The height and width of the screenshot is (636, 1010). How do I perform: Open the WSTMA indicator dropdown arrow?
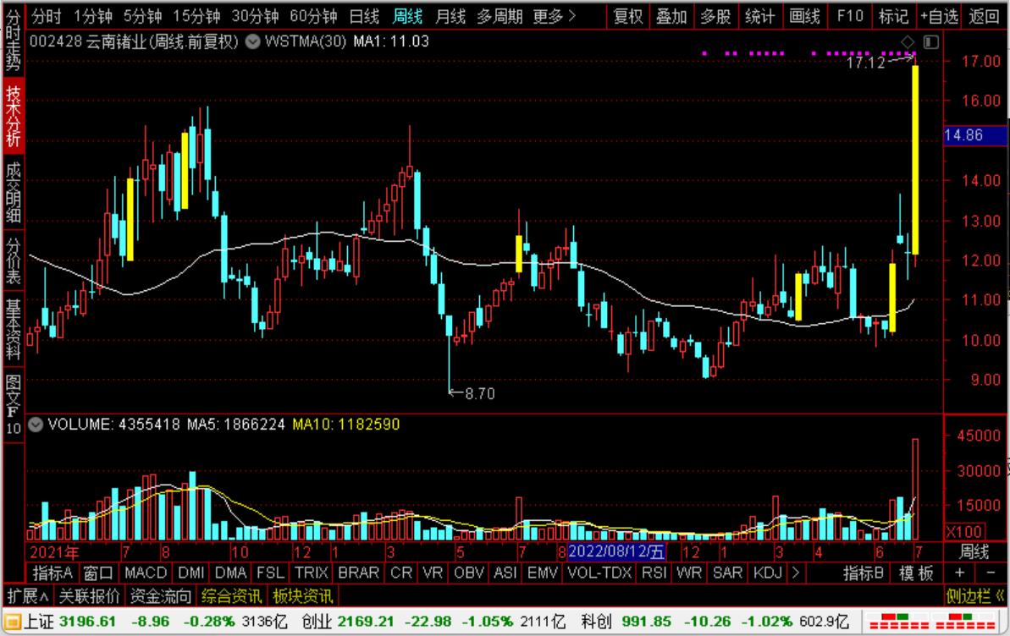253,41
